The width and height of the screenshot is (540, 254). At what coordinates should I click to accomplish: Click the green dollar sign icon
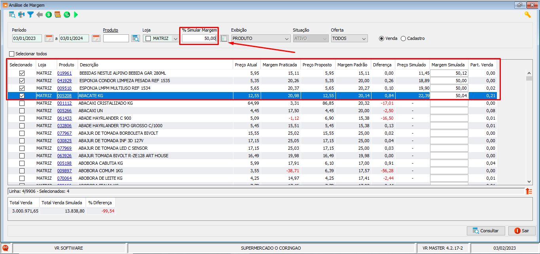tap(49, 15)
